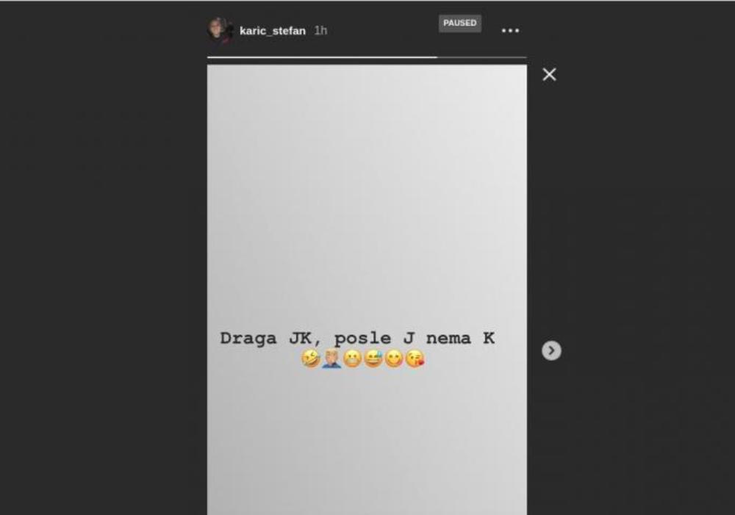Open karic_stefan profile picture avatar
Viewport: 735px width, 515px height.
(220, 30)
